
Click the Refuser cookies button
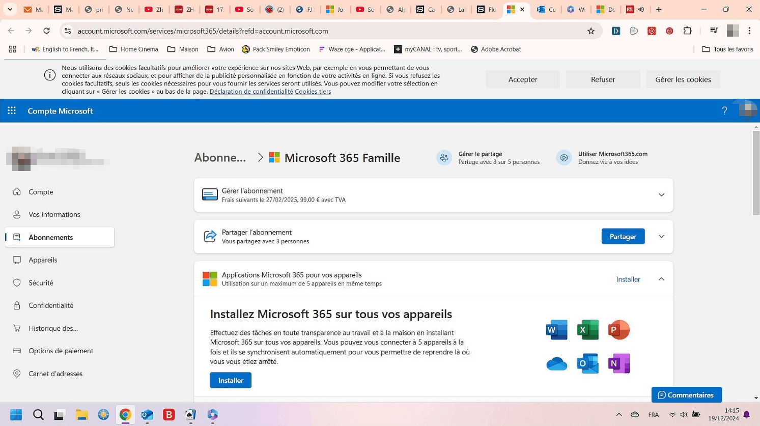[x=603, y=79]
